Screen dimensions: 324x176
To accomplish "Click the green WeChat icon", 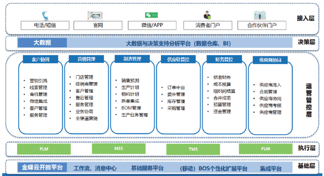I will tap(152, 15).
